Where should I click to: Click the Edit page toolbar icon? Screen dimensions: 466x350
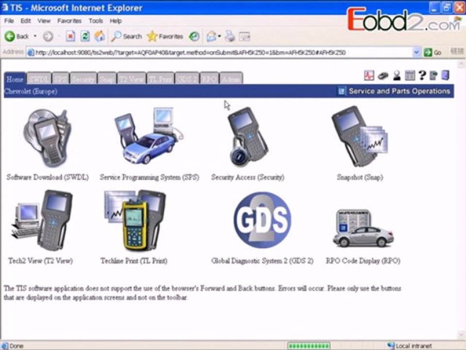click(x=245, y=36)
